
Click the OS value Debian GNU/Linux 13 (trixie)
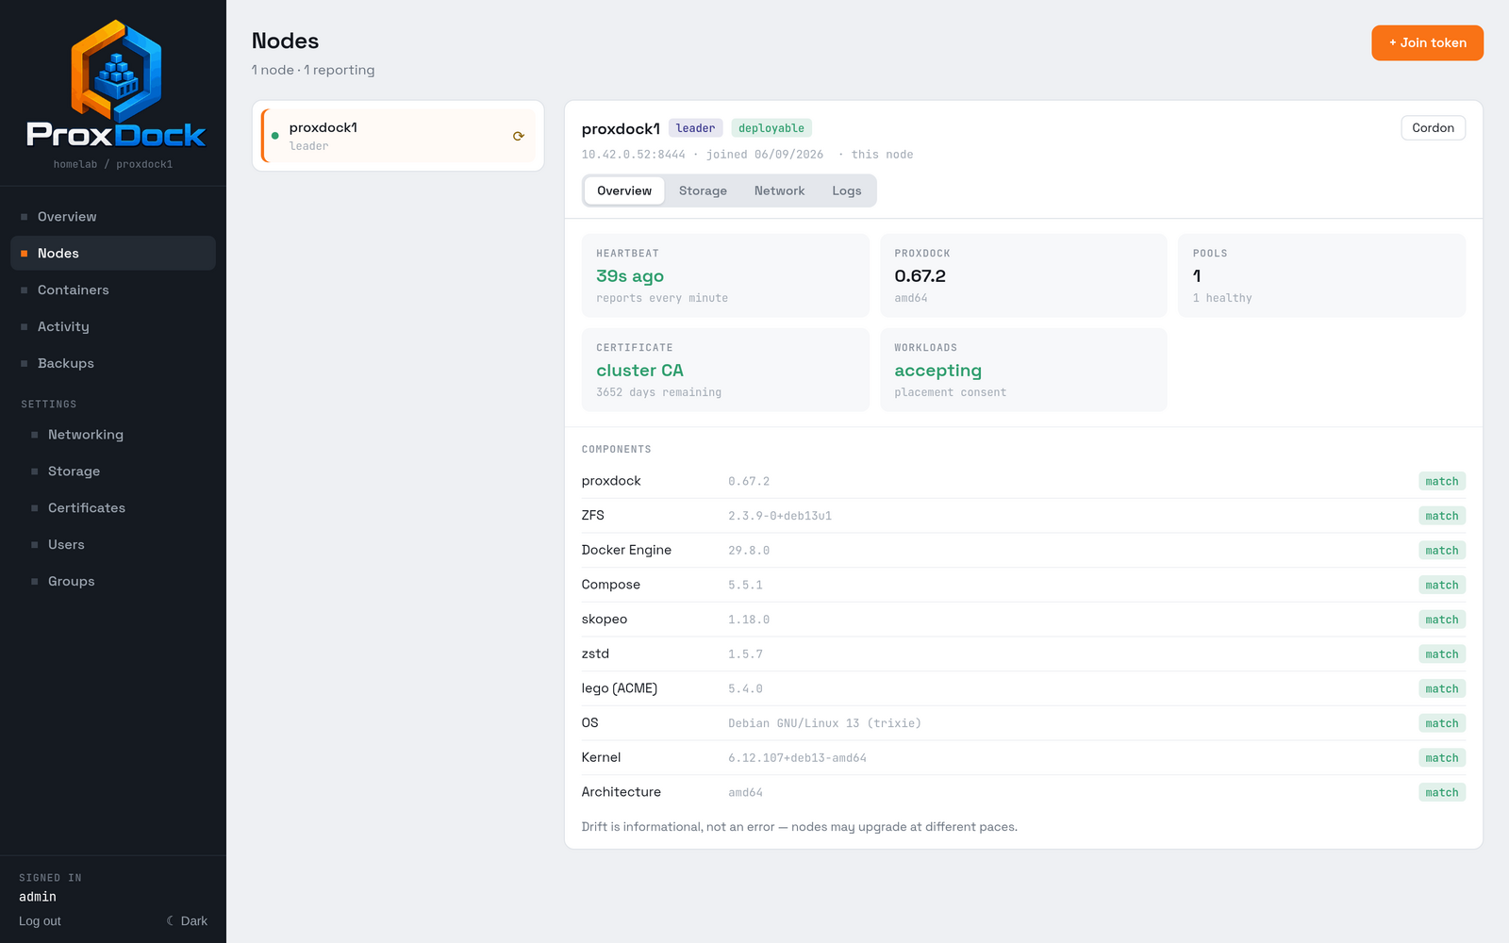point(824,723)
